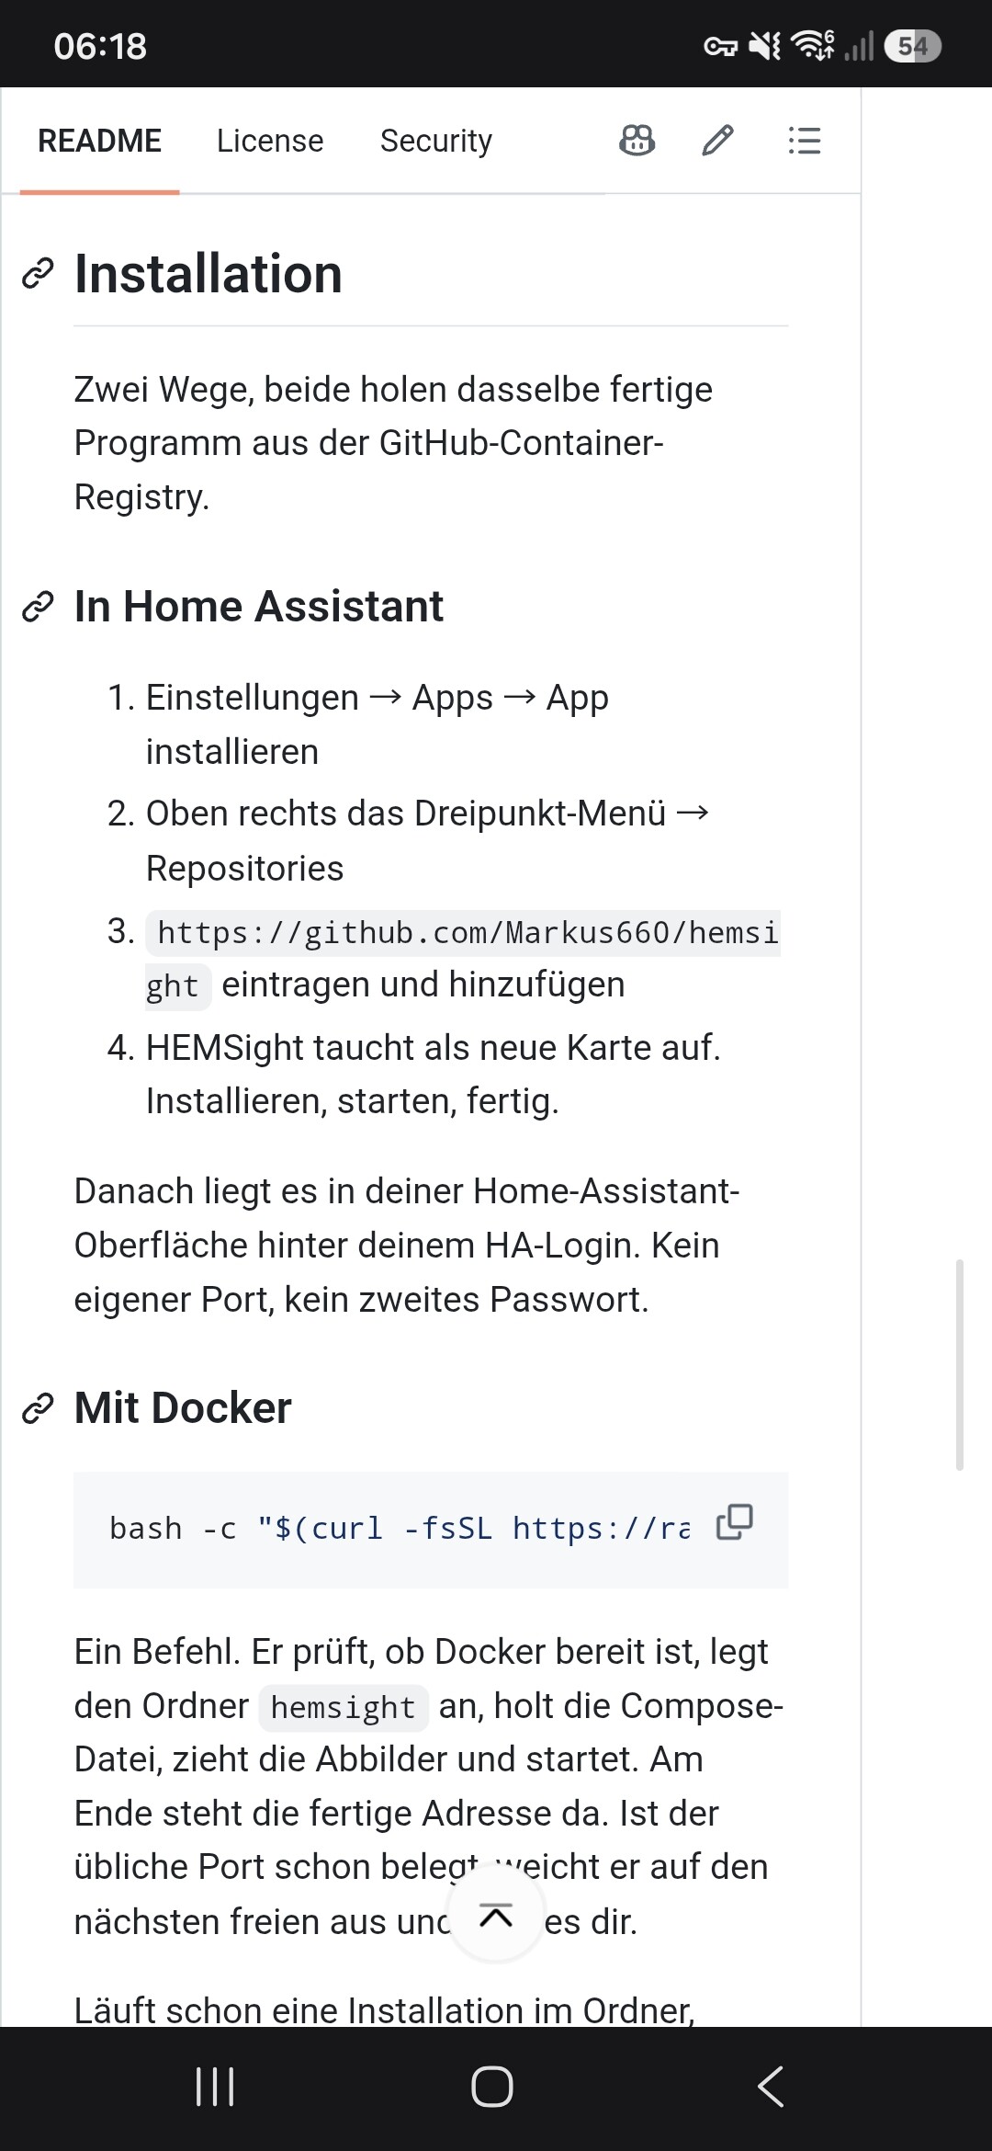Tap the battery indicator in status bar
992x2151 pixels.
[x=912, y=46]
